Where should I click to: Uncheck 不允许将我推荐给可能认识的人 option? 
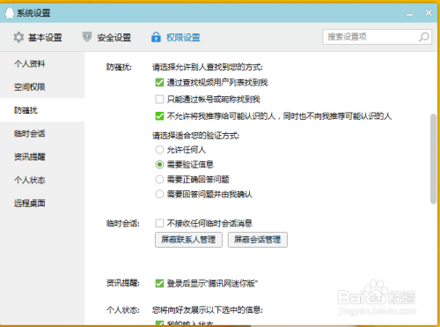(159, 116)
